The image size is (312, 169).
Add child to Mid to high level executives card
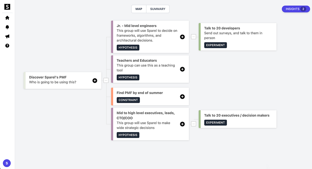(x=182, y=124)
